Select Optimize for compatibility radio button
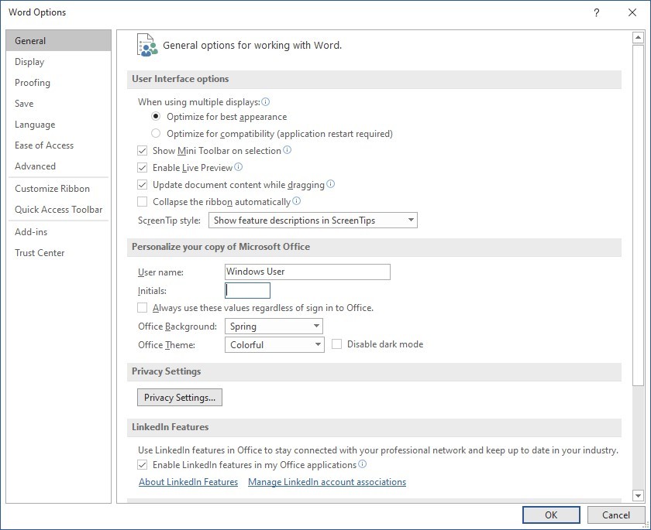The width and height of the screenshot is (651, 530). click(156, 133)
